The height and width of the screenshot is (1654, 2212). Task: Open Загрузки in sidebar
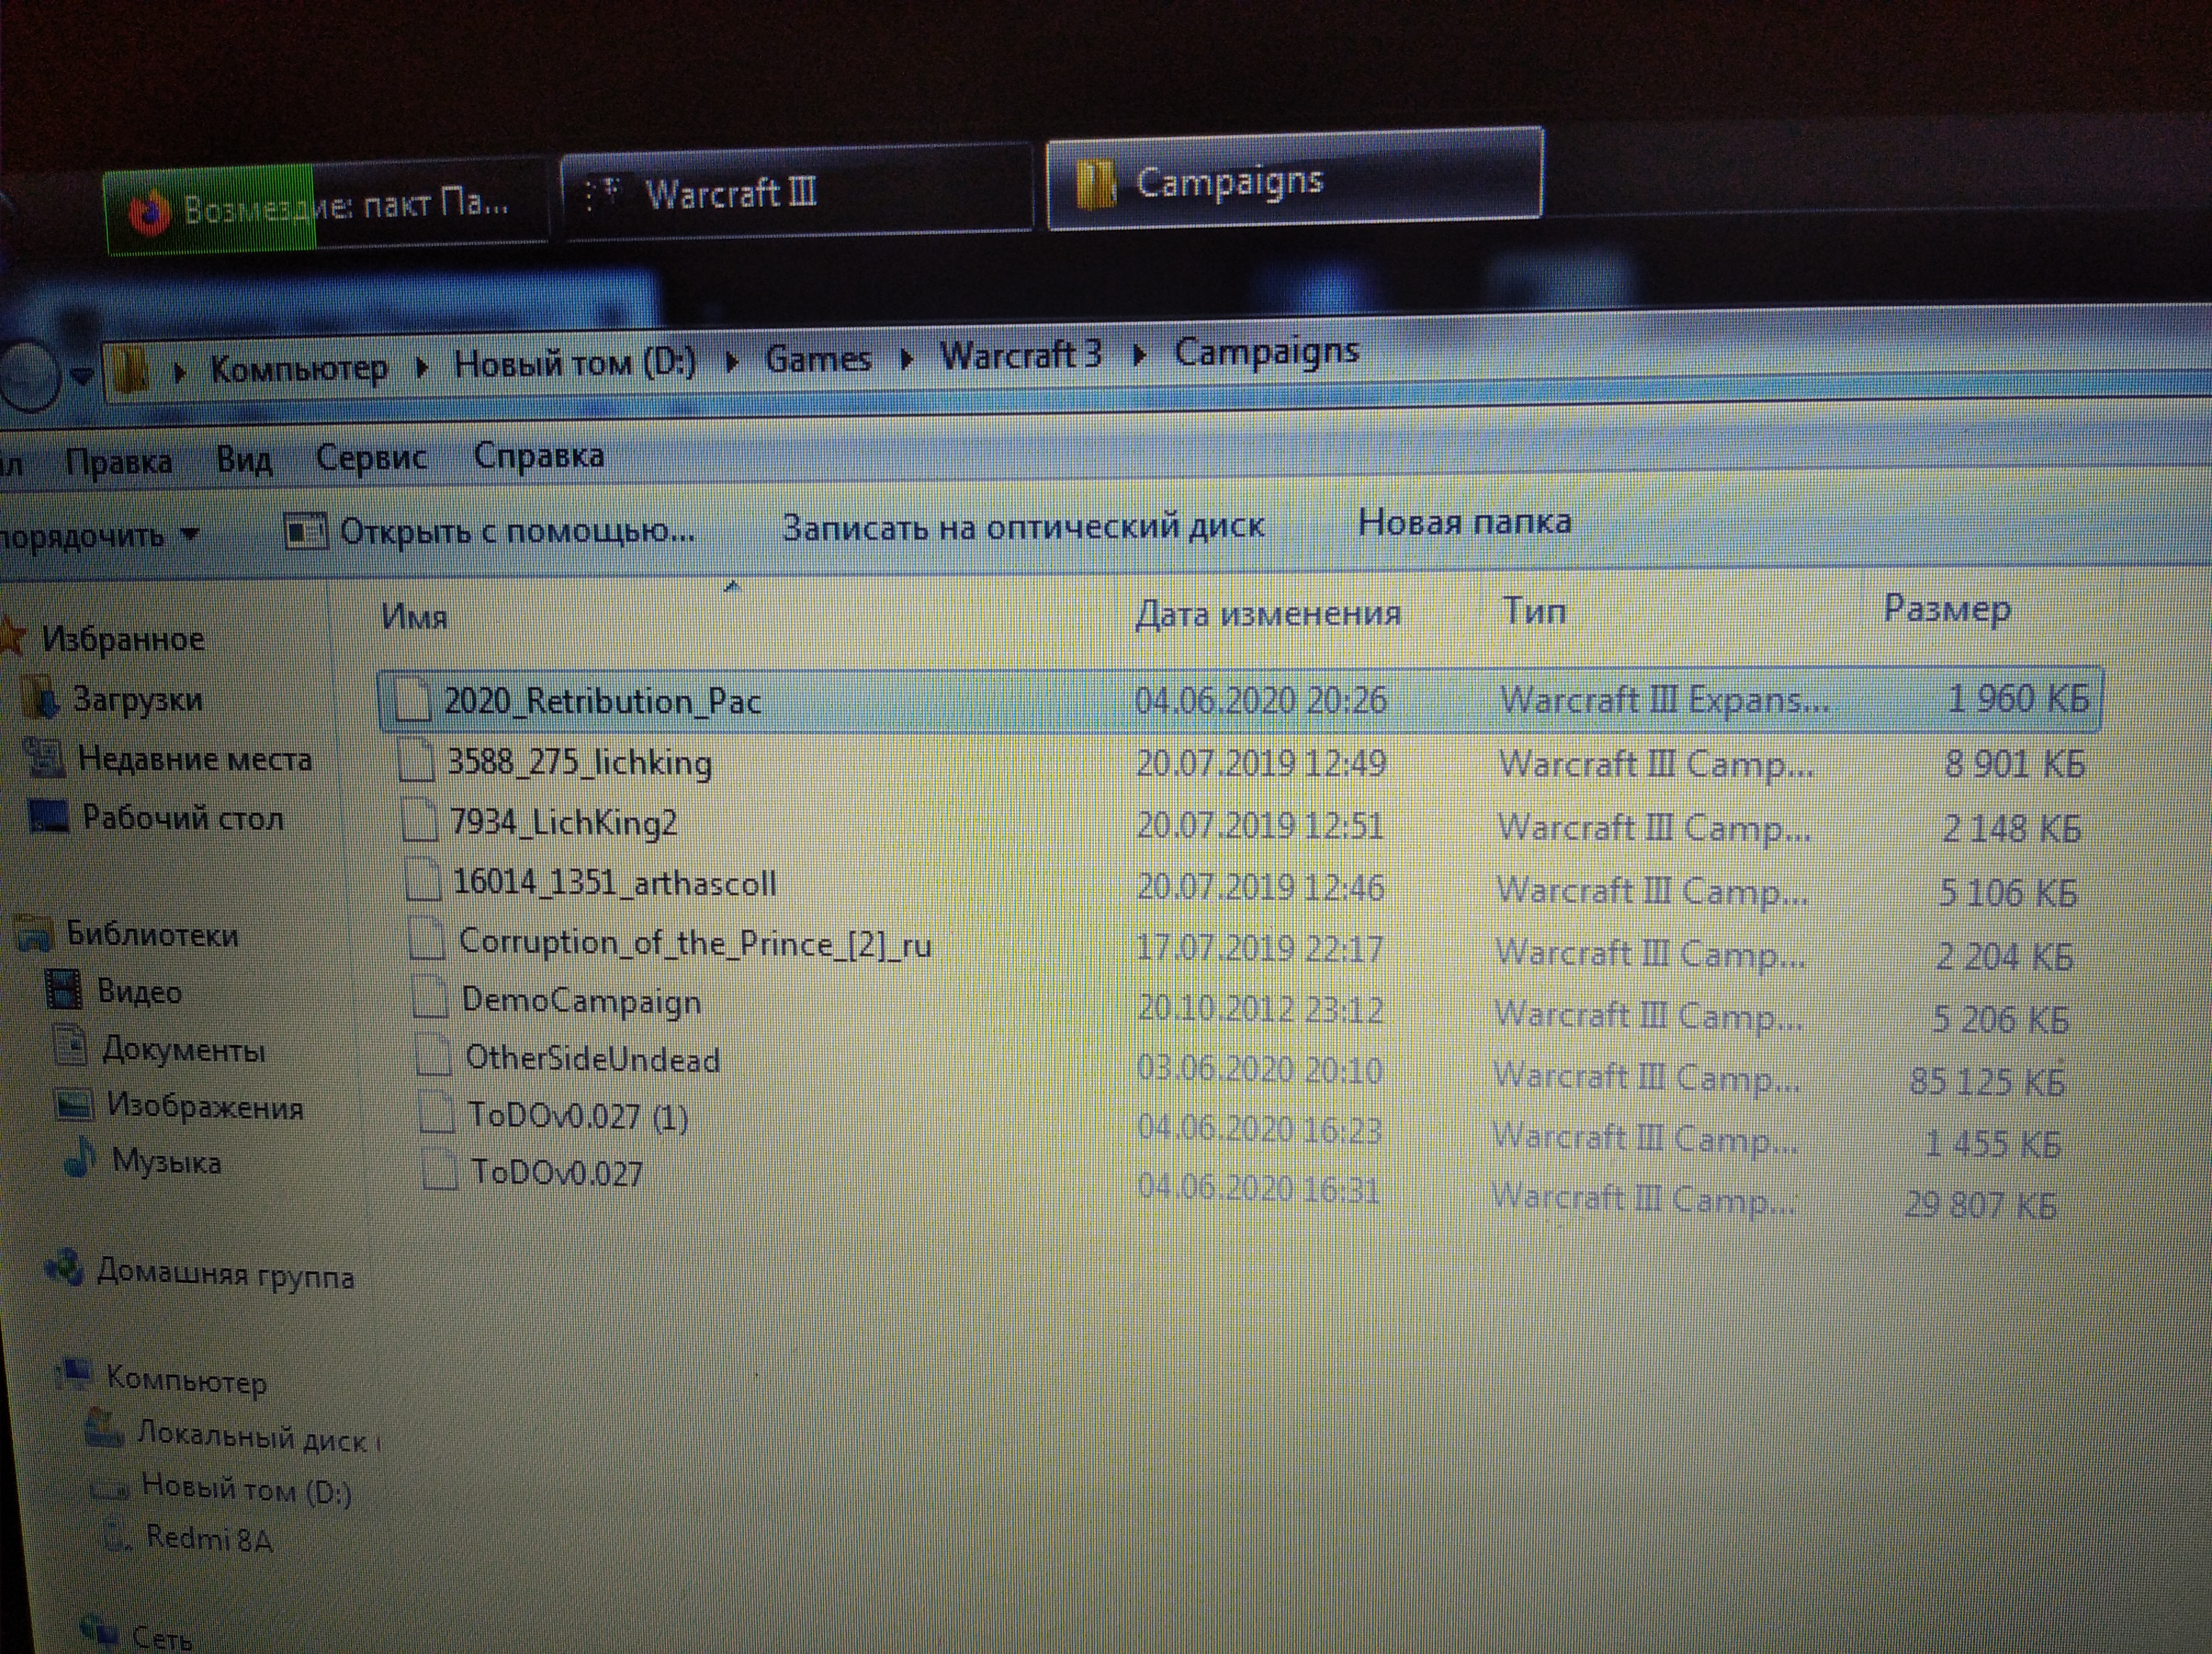click(x=137, y=700)
